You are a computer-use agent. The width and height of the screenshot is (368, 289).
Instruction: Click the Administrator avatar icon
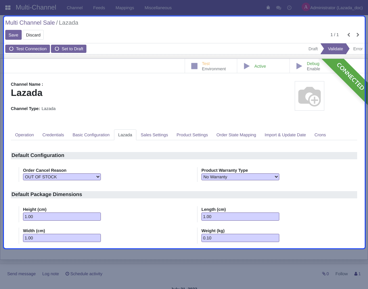[306, 7]
